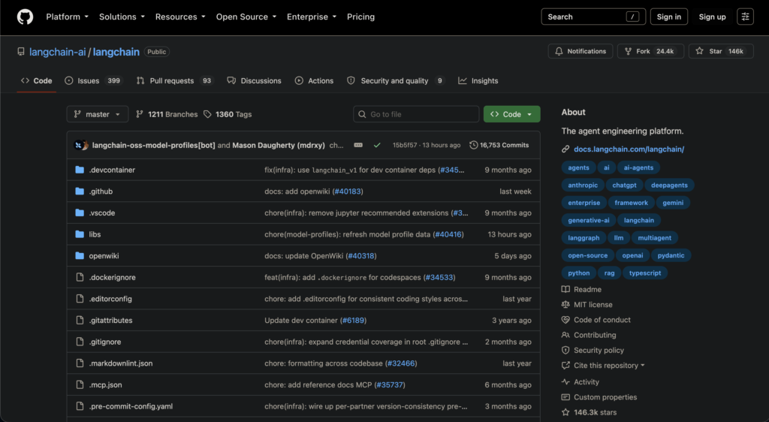Screen dimensions: 769x422
Task: View the 16,753 Commits link
Action: coord(499,145)
